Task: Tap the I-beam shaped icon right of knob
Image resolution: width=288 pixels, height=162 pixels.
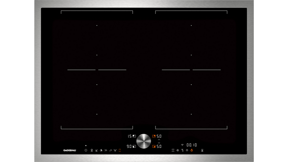Action: pyautogui.click(x=173, y=150)
